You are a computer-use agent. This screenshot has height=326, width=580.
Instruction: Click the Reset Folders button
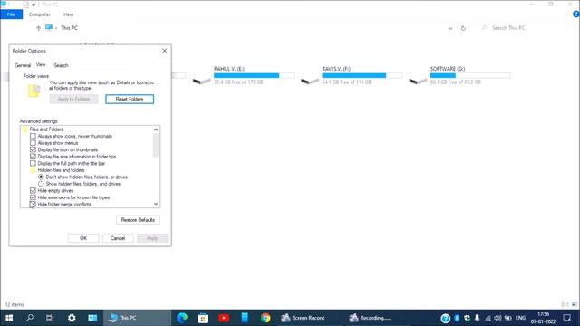tap(130, 99)
